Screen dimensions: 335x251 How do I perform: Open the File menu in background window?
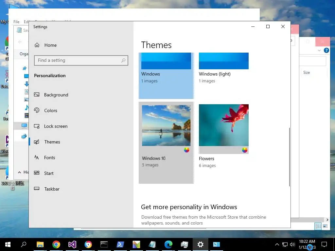tap(16, 22)
